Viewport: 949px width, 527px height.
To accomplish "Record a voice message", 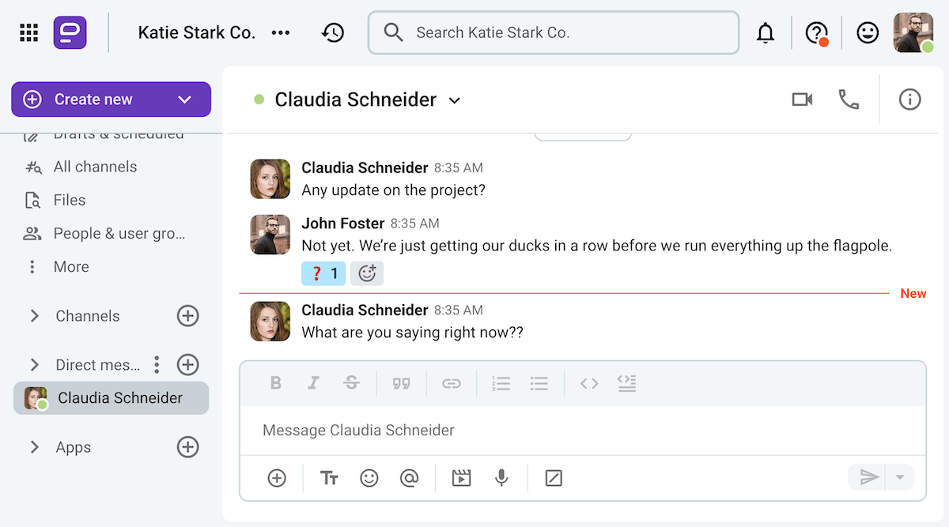I will click(501, 477).
